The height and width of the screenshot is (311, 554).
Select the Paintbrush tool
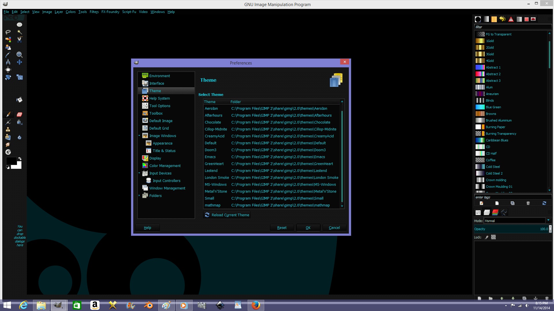8,115
